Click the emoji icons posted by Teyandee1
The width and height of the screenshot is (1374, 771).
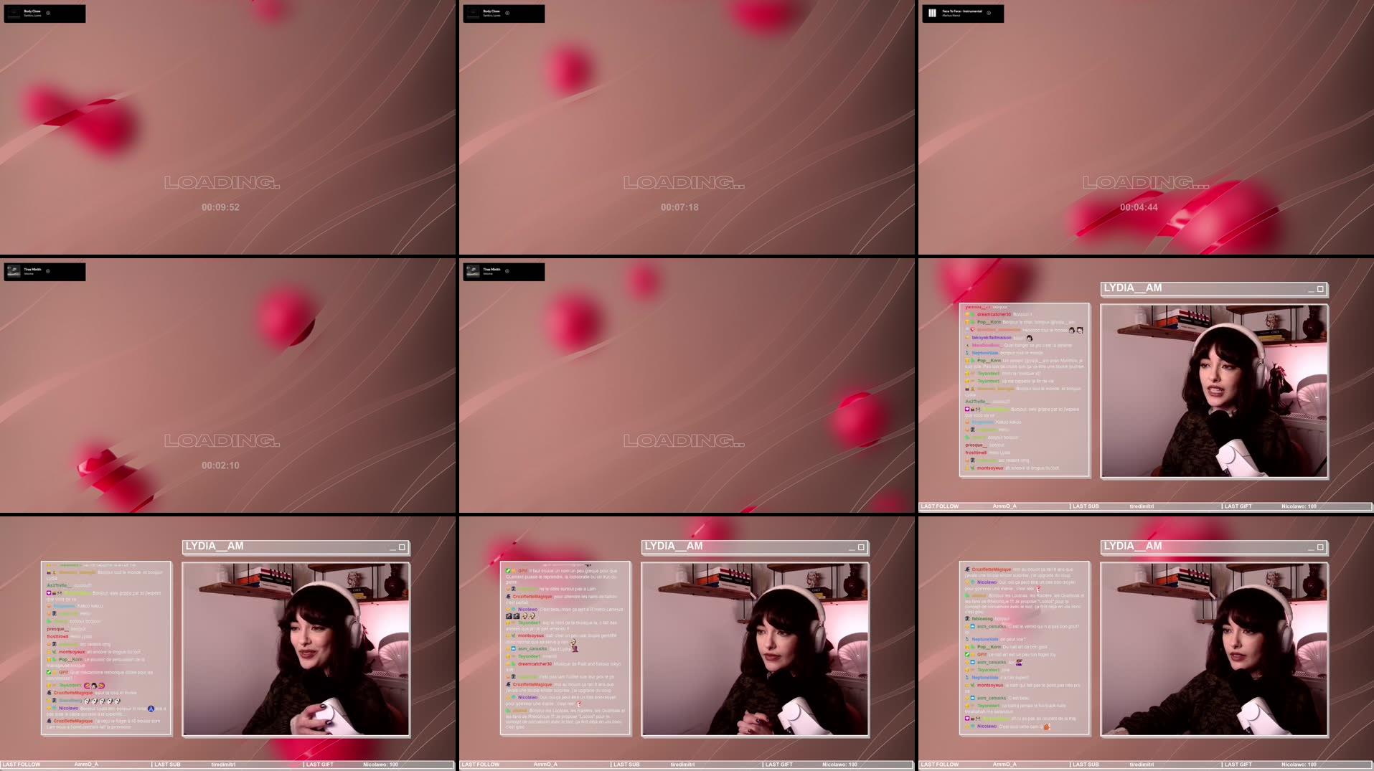[93, 686]
